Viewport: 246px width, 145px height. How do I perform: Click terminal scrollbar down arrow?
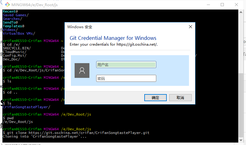point(241,140)
